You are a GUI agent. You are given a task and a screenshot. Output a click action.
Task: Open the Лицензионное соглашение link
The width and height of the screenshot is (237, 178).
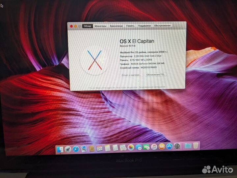coord(152,87)
